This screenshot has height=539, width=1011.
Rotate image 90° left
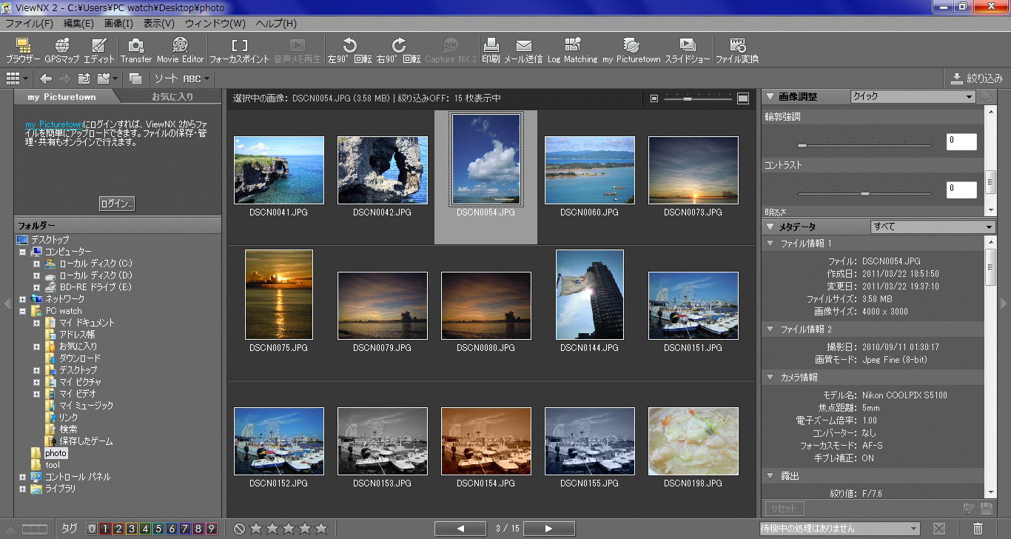[x=349, y=50]
